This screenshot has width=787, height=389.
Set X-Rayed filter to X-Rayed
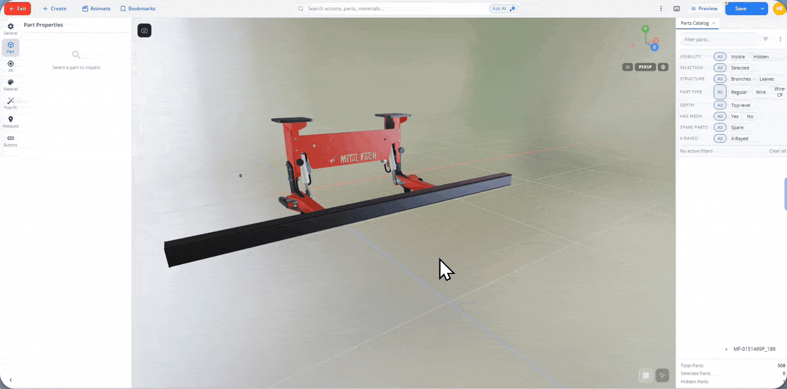[x=739, y=139]
